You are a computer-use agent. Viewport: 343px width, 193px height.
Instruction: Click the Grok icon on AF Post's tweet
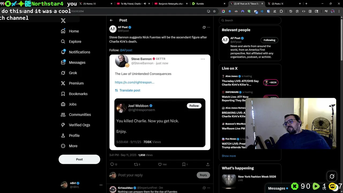click(204, 27)
